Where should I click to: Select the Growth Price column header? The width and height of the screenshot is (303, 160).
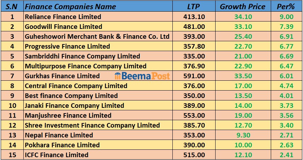coord(242,7)
